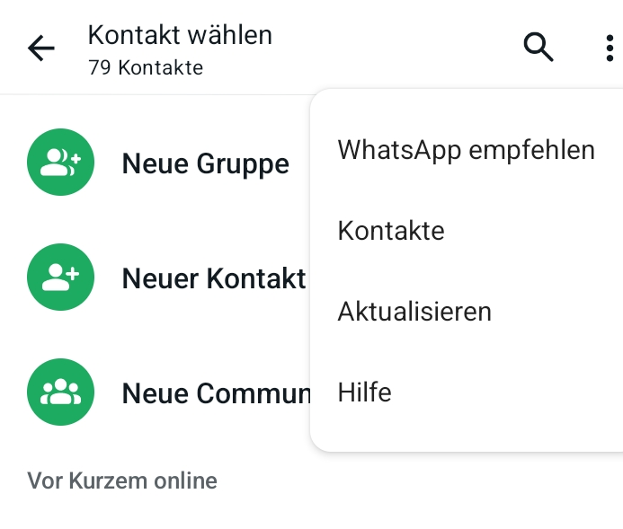Open Hilfe from the overflow menu
This screenshot has height=529, width=623.
pos(364,392)
